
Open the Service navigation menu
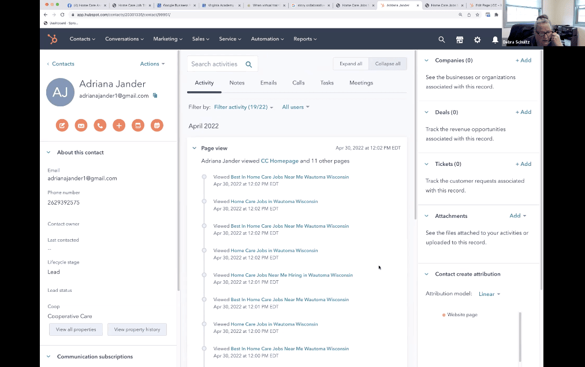pos(230,39)
